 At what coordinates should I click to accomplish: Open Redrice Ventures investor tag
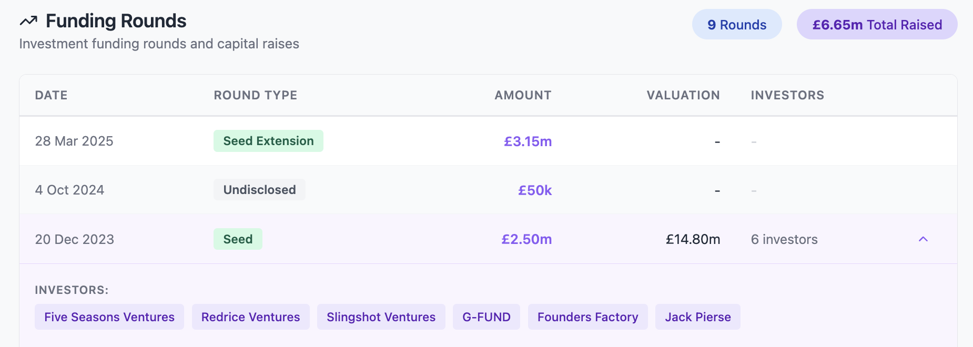[x=250, y=317]
